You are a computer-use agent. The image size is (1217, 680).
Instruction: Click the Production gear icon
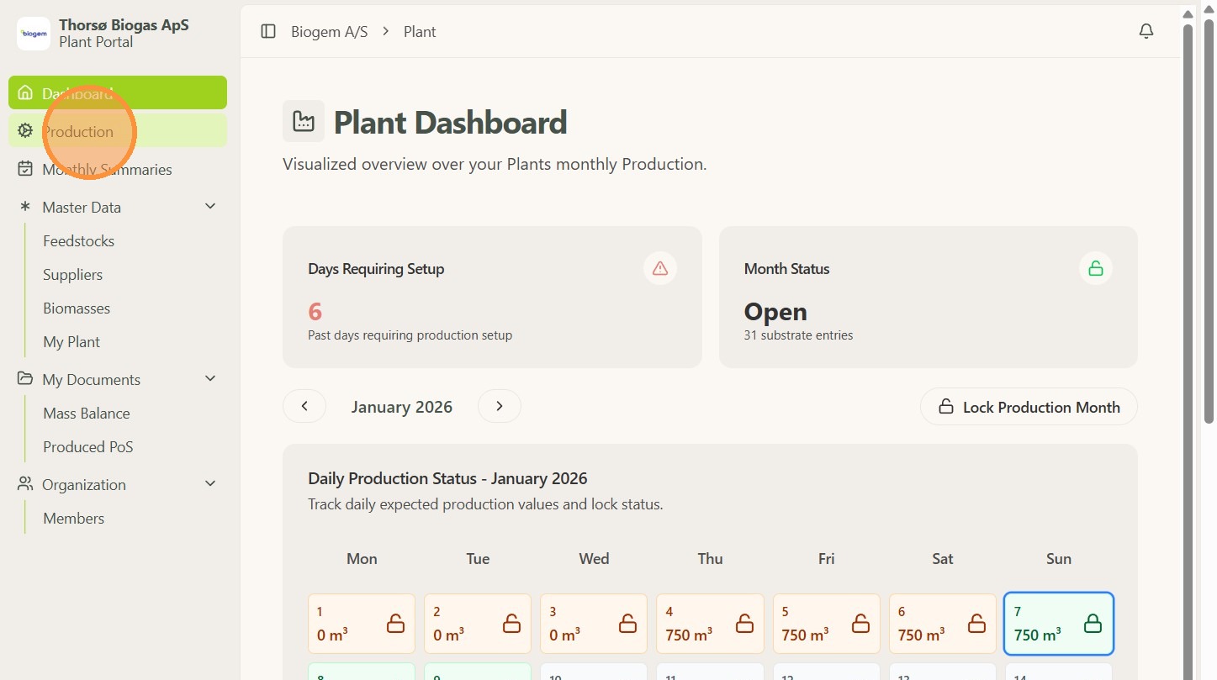coord(25,131)
